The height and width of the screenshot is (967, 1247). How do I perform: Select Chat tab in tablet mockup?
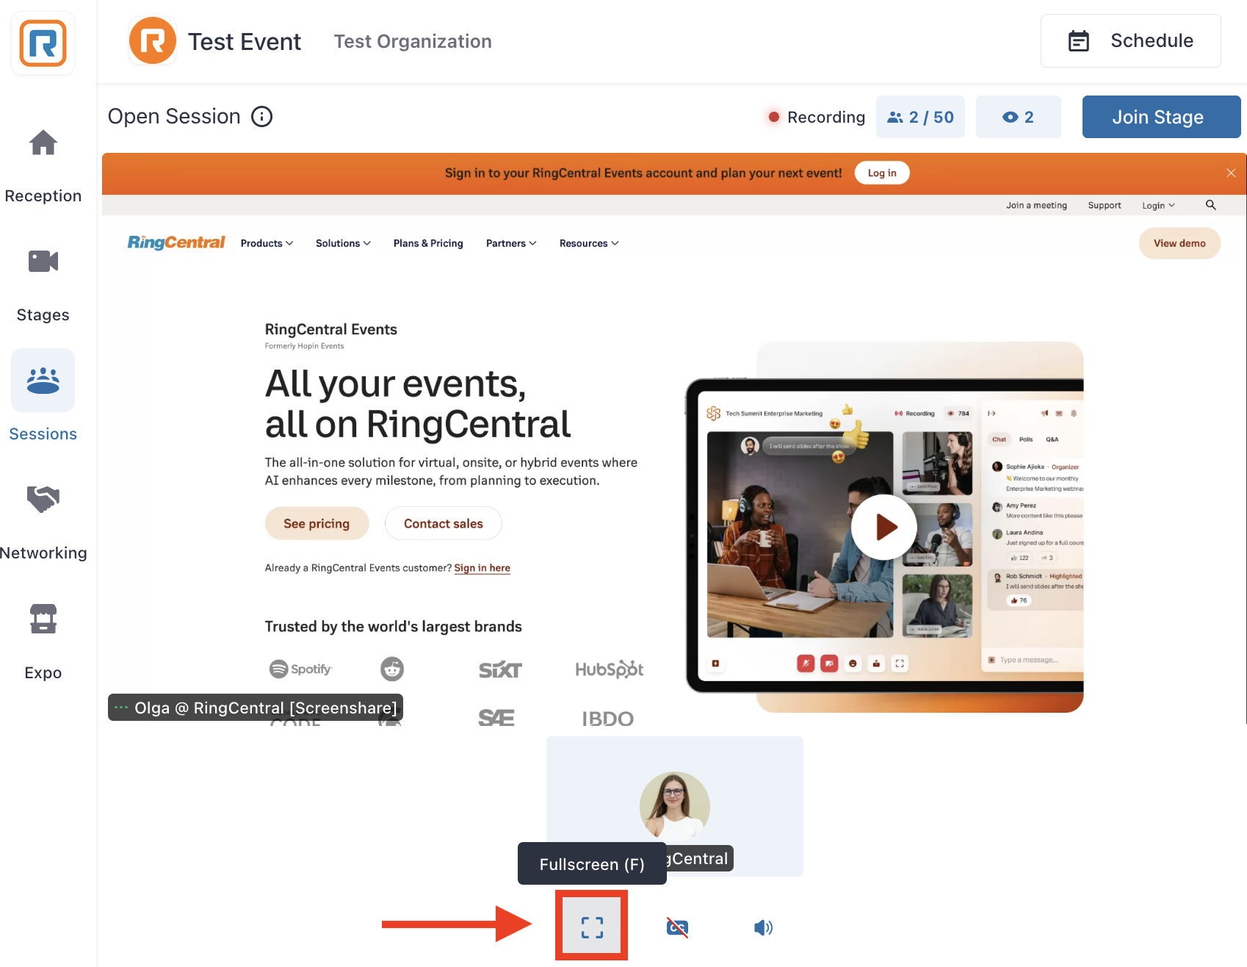(999, 439)
